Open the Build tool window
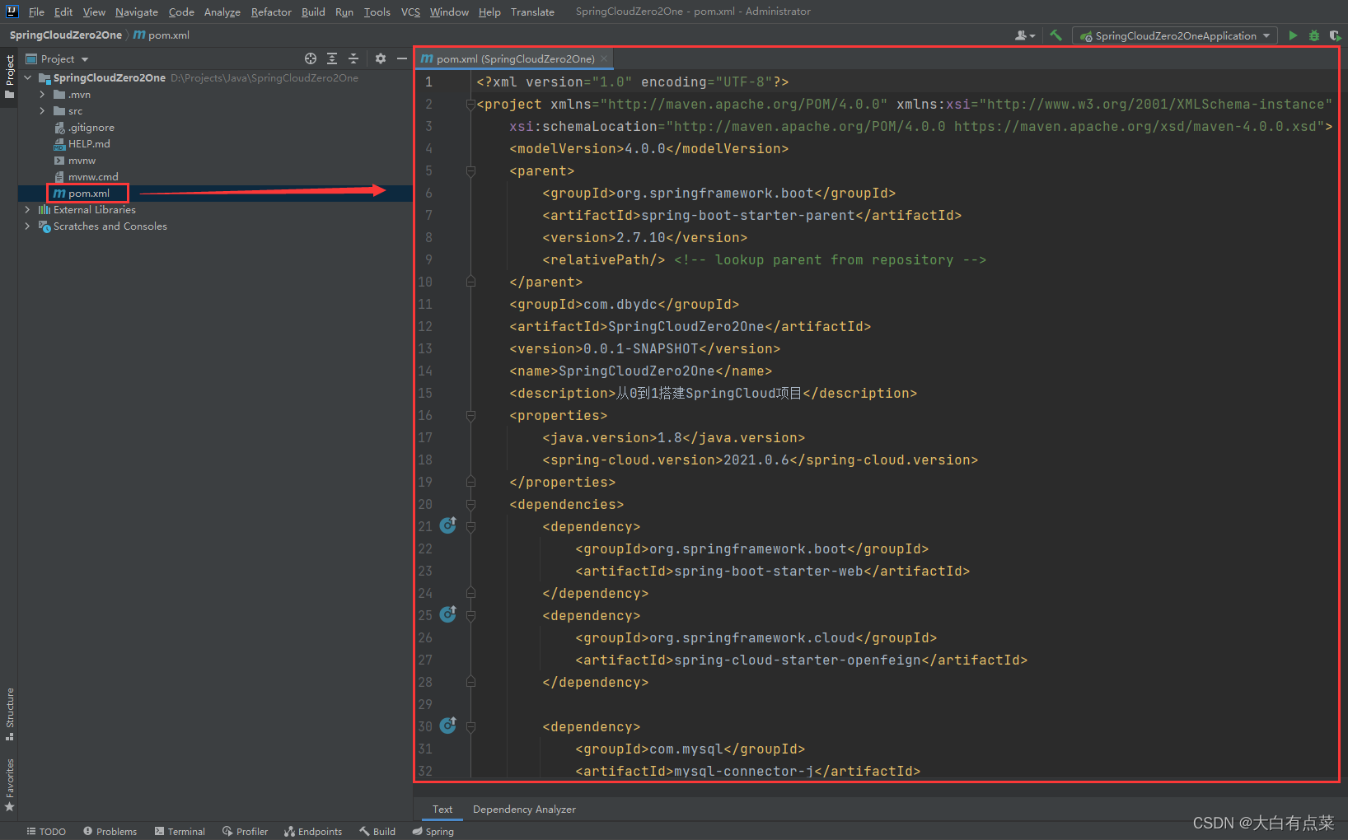 [377, 831]
